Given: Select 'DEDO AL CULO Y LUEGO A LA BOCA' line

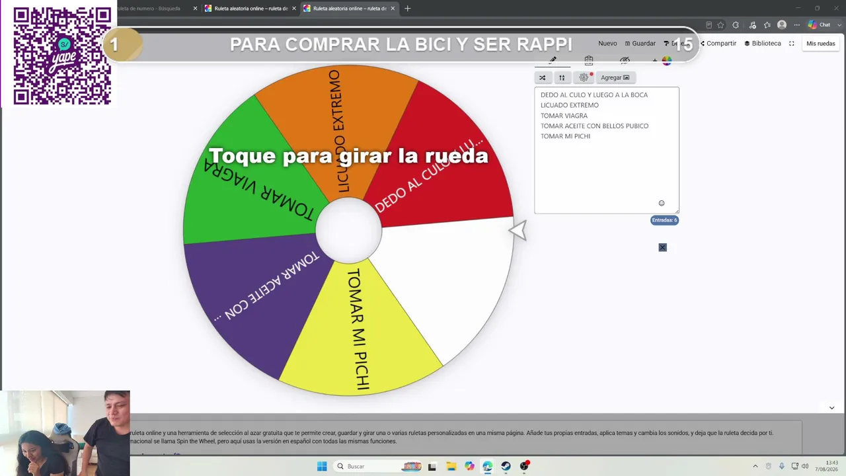Looking at the screenshot, I should [x=594, y=95].
